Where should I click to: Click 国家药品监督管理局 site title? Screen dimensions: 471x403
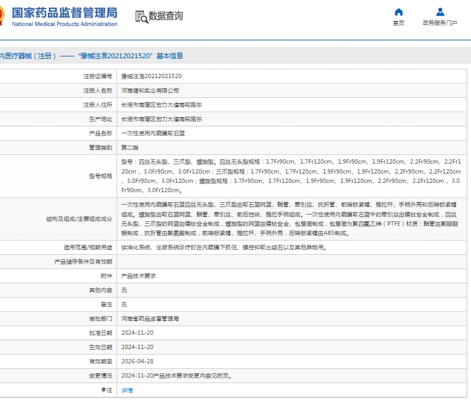pos(64,13)
